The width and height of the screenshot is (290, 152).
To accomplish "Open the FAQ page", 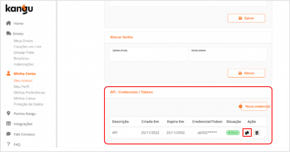I will [17, 145].
